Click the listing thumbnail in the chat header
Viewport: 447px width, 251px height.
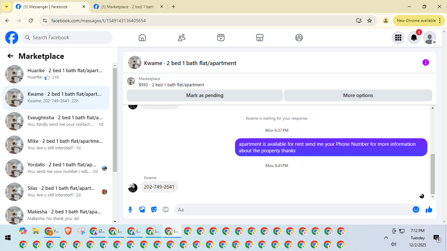(x=135, y=62)
